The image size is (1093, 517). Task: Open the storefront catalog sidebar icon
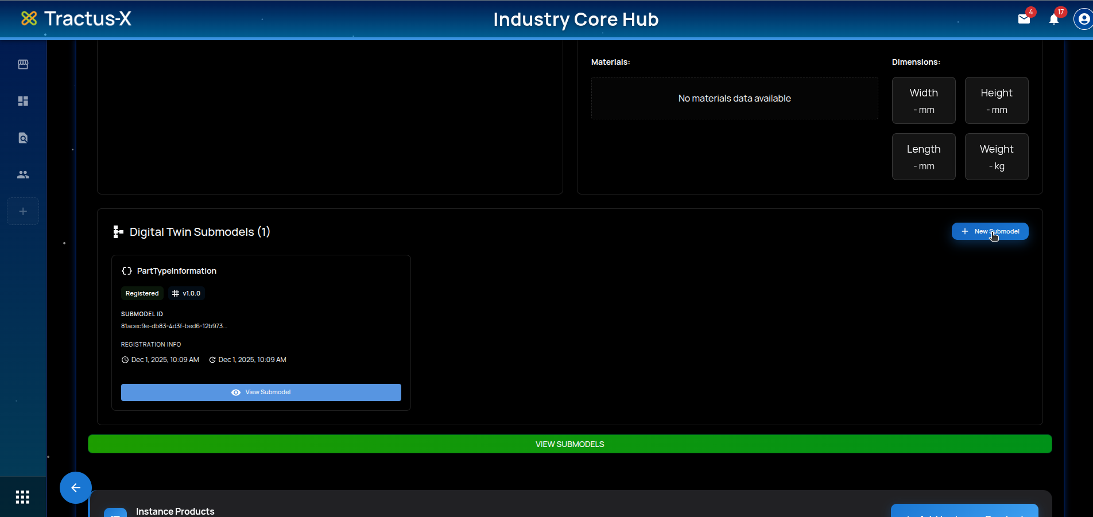pyautogui.click(x=23, y=64)
